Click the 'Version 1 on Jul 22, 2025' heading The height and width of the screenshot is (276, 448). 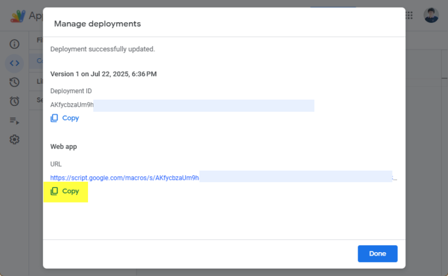click(103, 74)
